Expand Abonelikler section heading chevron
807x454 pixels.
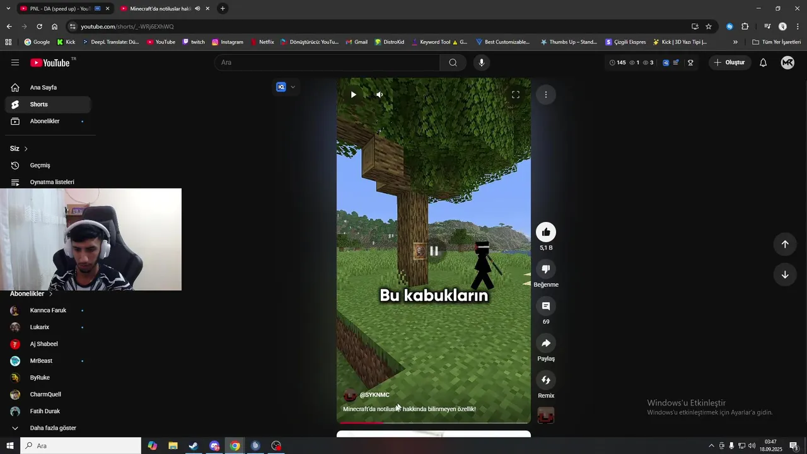tap(51, 294)
